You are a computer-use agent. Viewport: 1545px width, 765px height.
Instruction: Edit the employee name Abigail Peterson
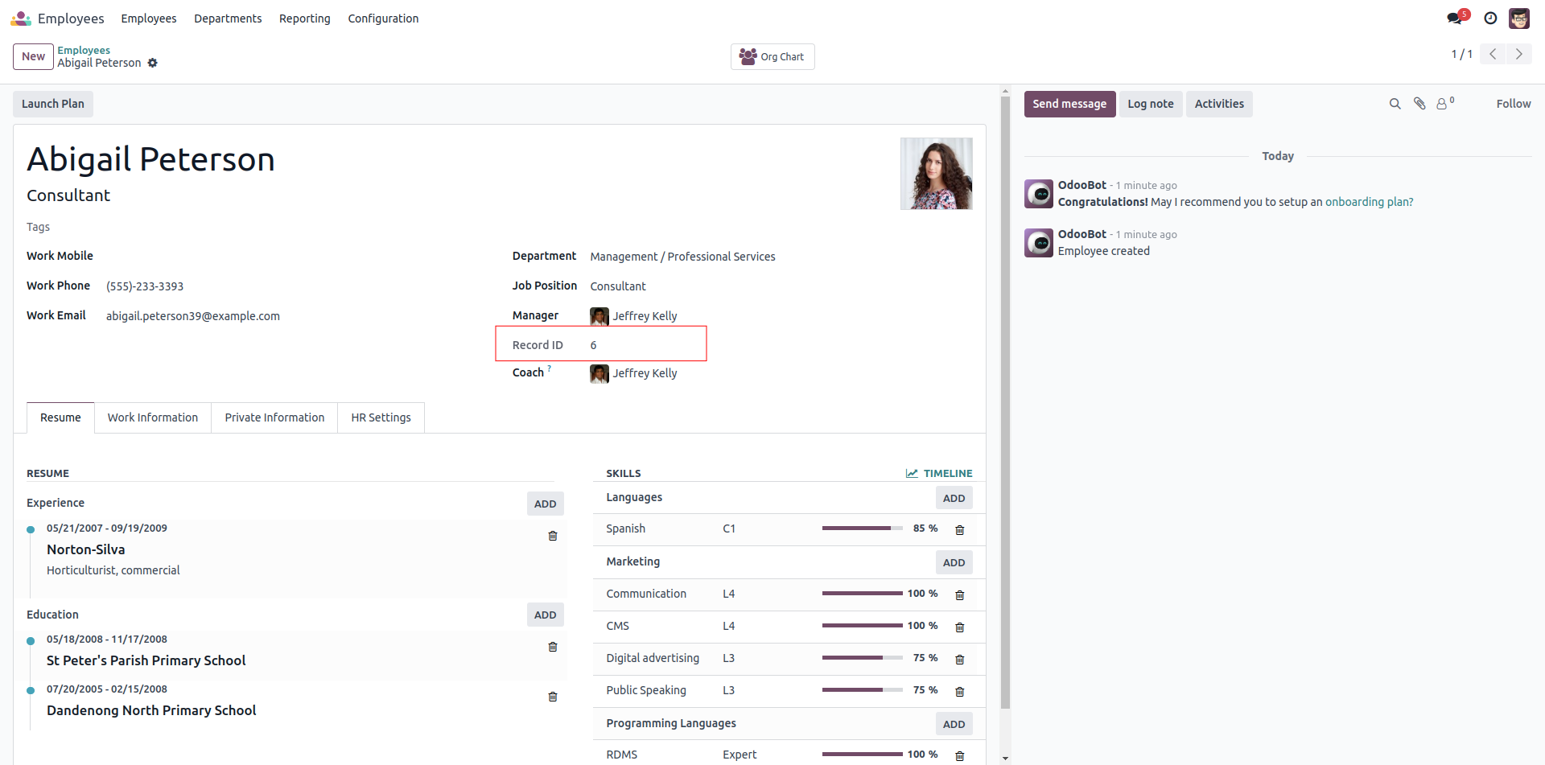coord(150,159)
